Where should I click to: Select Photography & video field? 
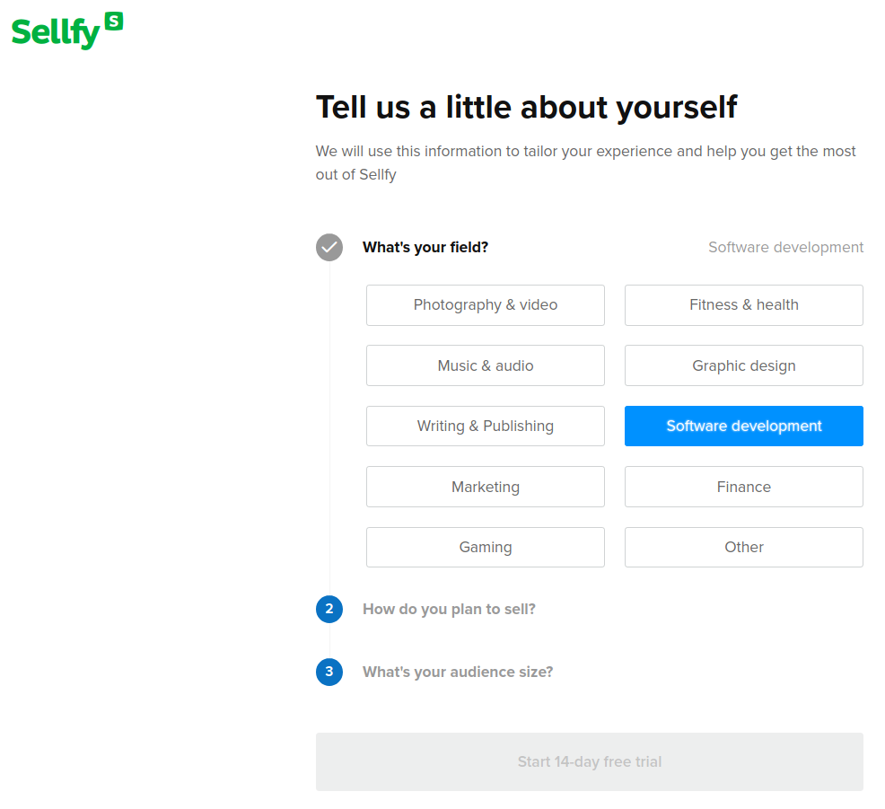coord(485,305)
